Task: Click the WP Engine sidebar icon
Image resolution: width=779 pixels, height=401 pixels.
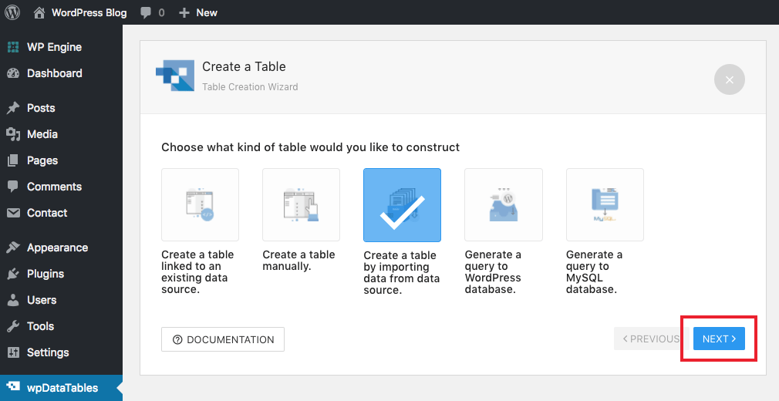Action: pyautogui.click(x=13, y=47)
